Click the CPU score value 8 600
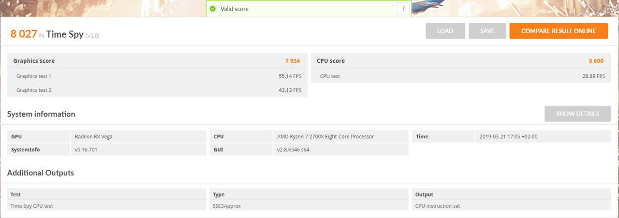The width and height of the screenshot is (619, 218). 596,61
